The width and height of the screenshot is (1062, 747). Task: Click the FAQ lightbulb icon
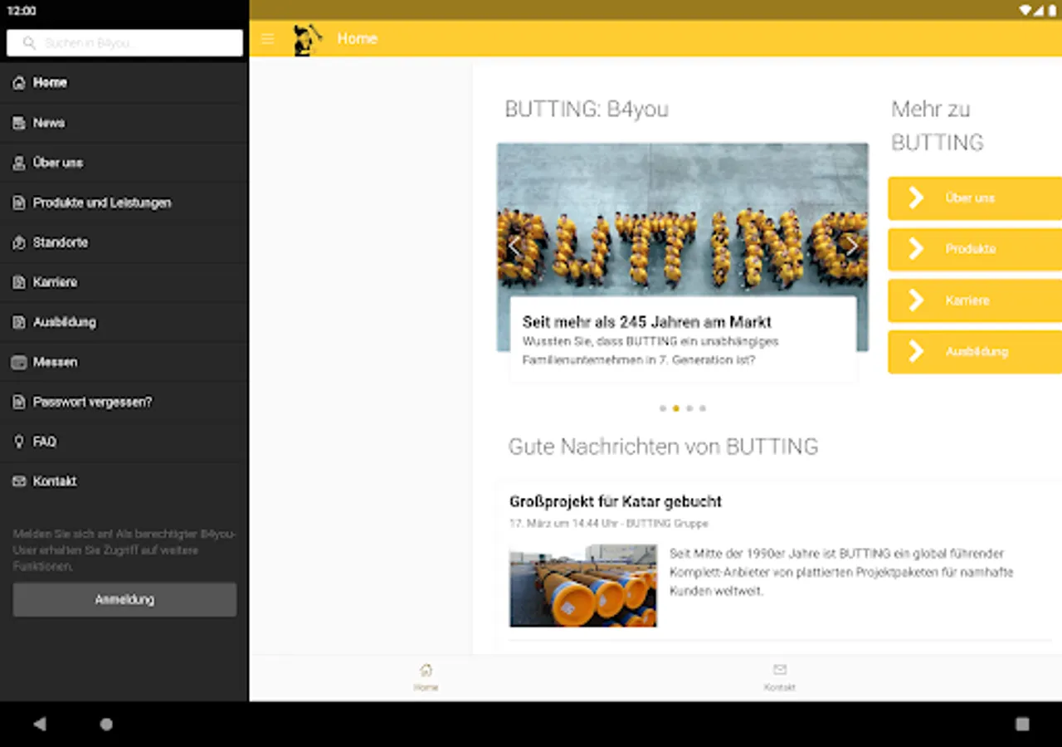coord(19,442)
